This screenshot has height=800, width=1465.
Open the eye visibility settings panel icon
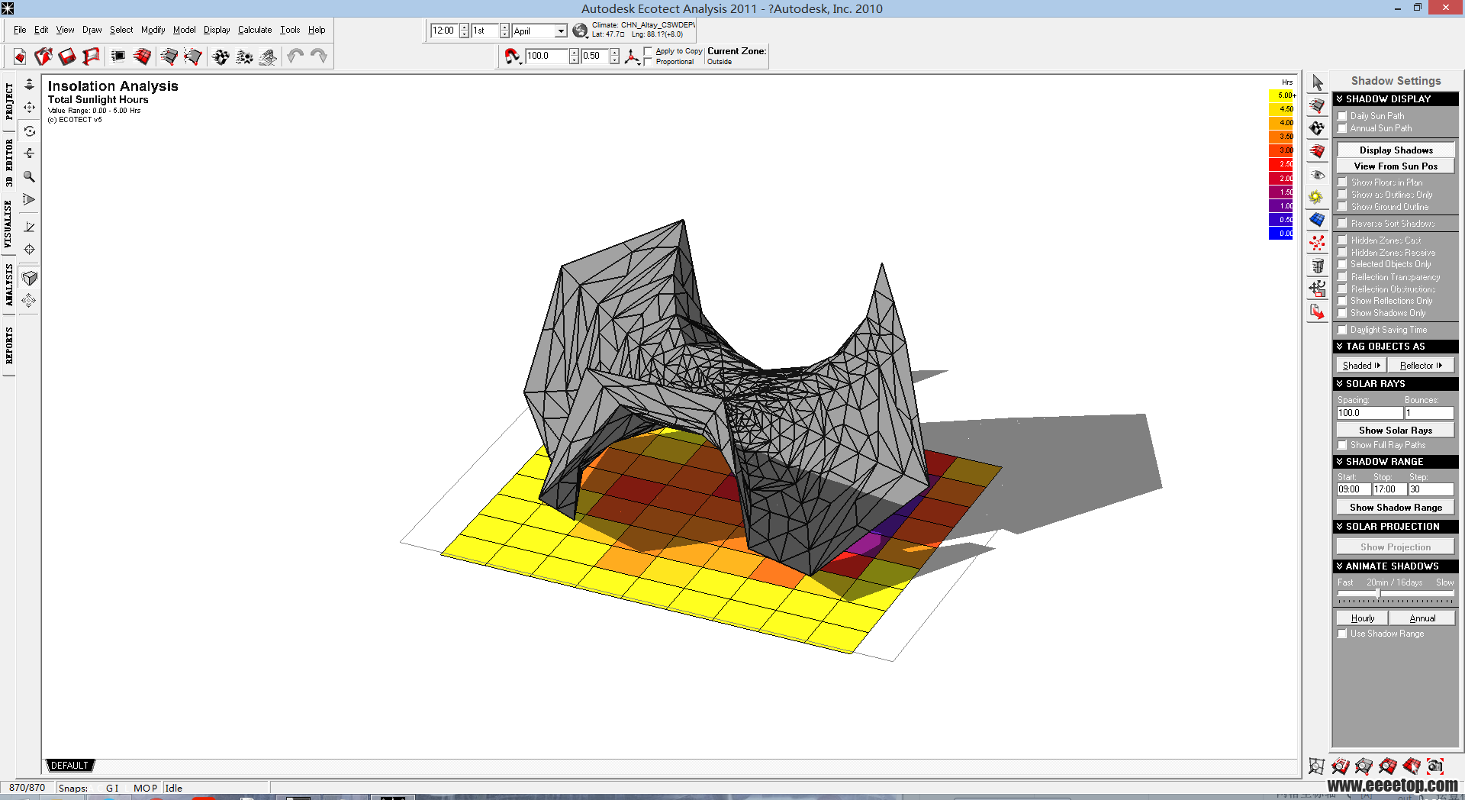1317,175
